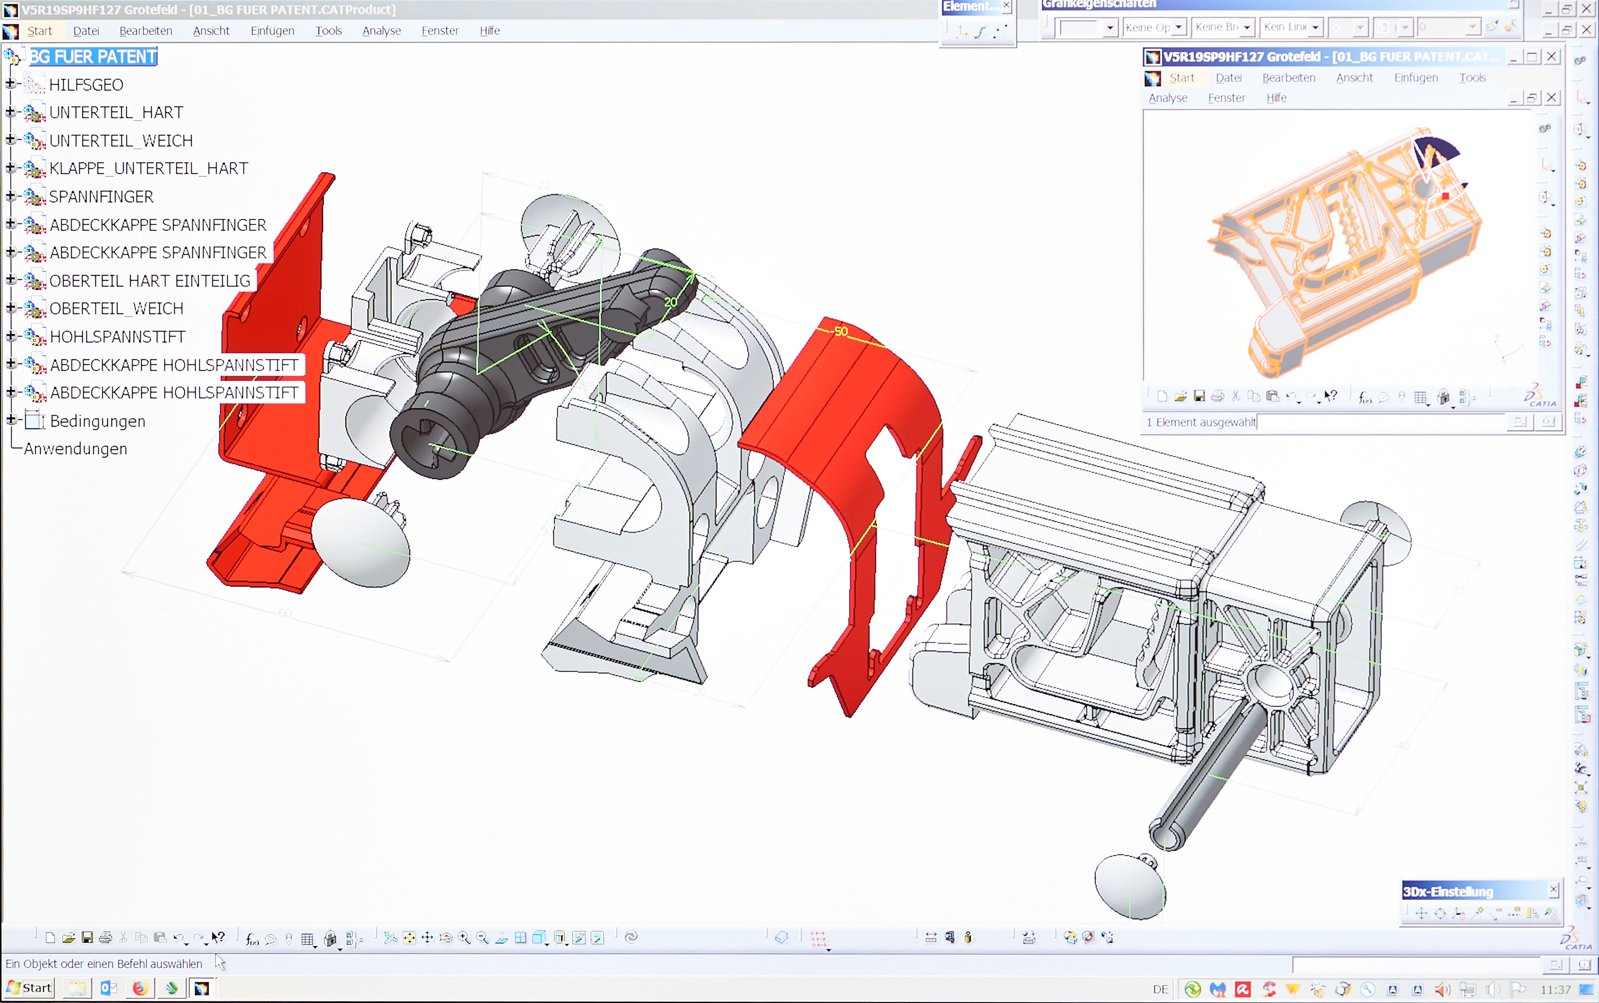Select the Pan view tool
1599x1003 pixels.
427,937
